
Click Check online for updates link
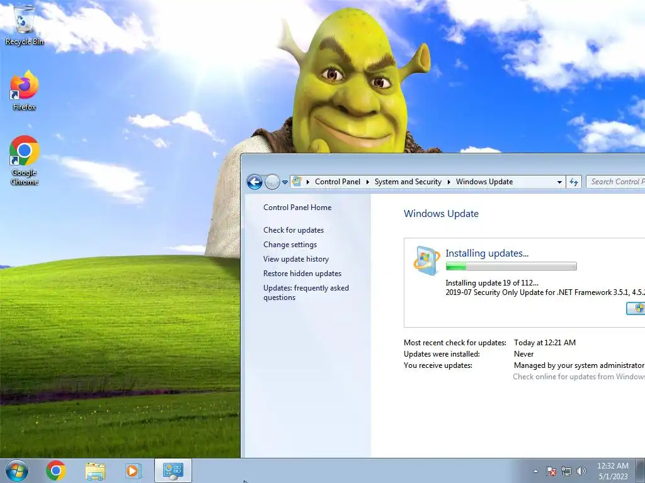[579, 377]
